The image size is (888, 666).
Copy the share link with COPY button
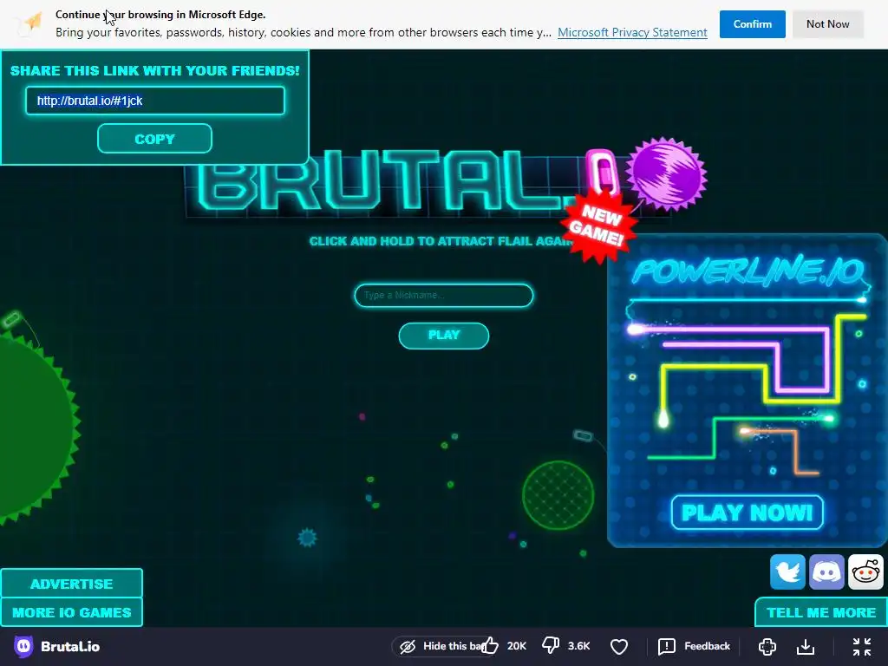point(154,139)
